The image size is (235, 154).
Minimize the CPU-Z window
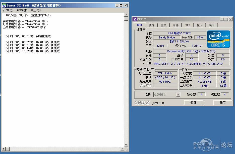222,19
